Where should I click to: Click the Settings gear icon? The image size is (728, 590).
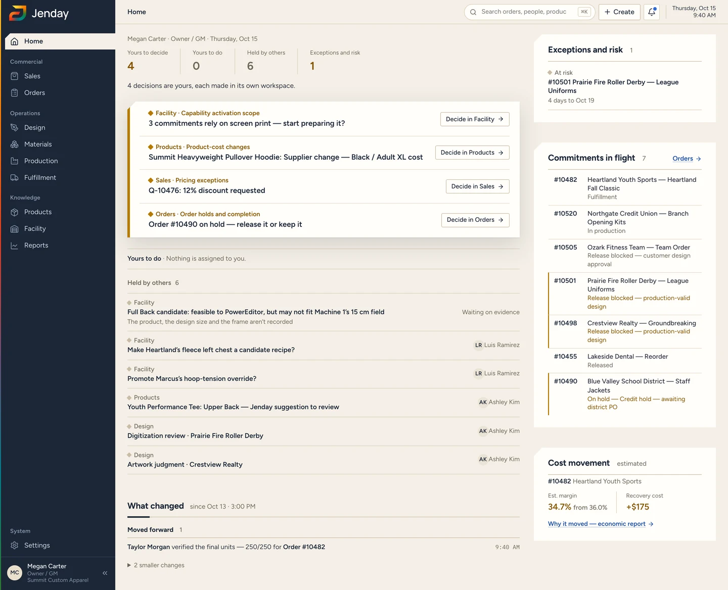tap(15, 546)
